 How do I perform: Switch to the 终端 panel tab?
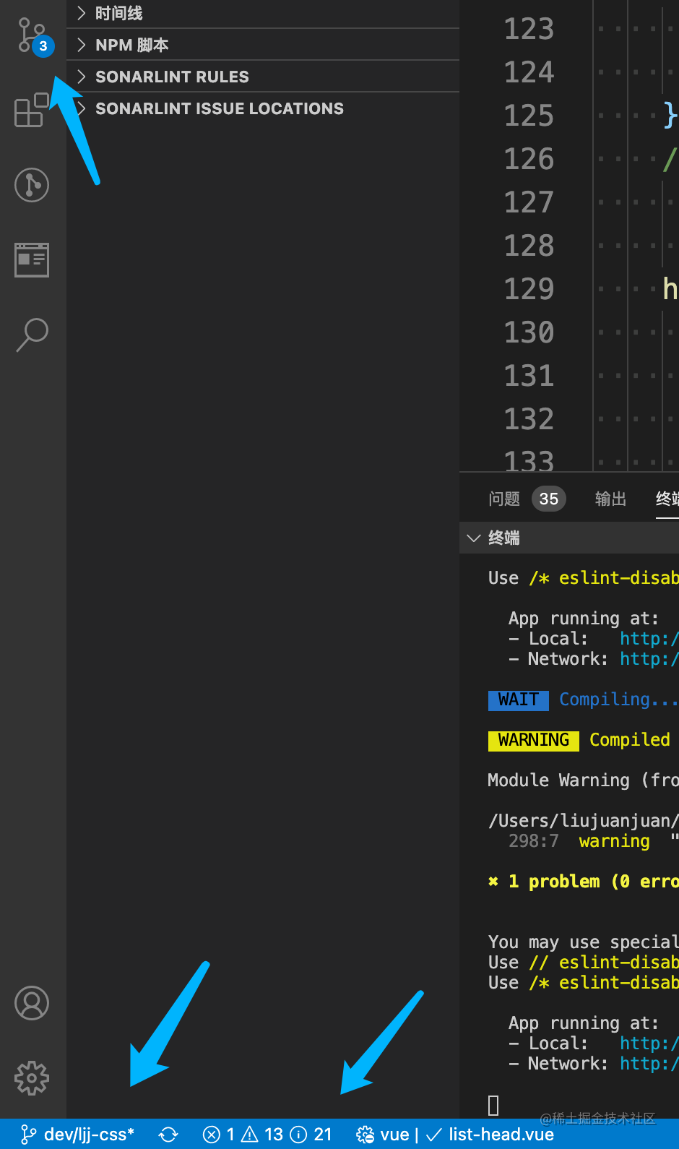667,499
